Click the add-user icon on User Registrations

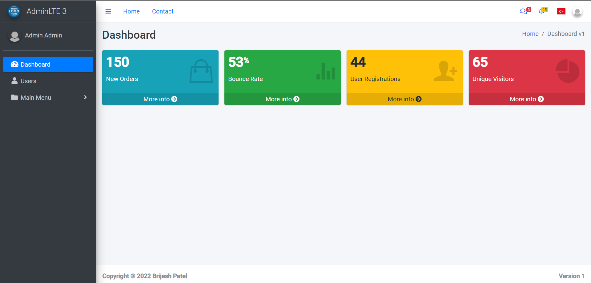(x=445, y=71)
